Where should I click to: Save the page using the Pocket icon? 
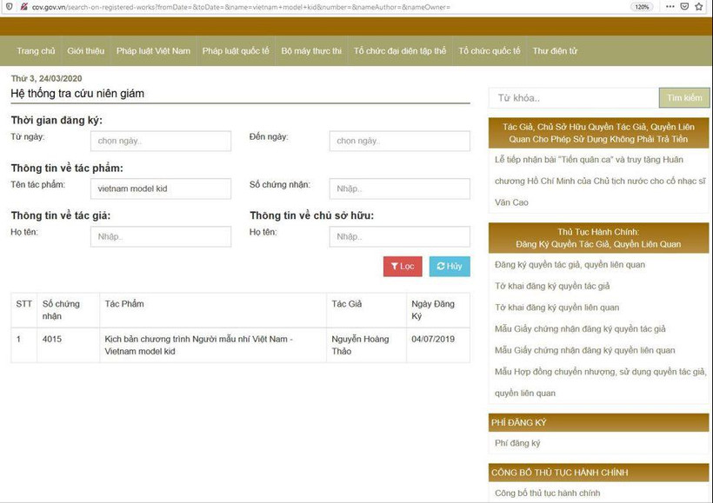click(x=684, y=7)
